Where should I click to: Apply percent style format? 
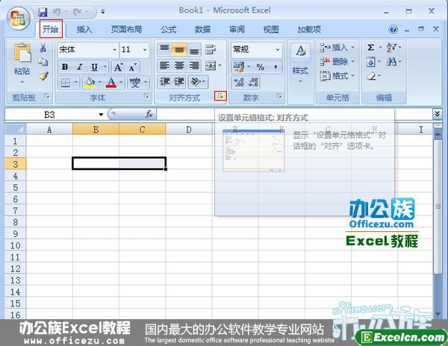pyautogui.click(x=261, y=67)
